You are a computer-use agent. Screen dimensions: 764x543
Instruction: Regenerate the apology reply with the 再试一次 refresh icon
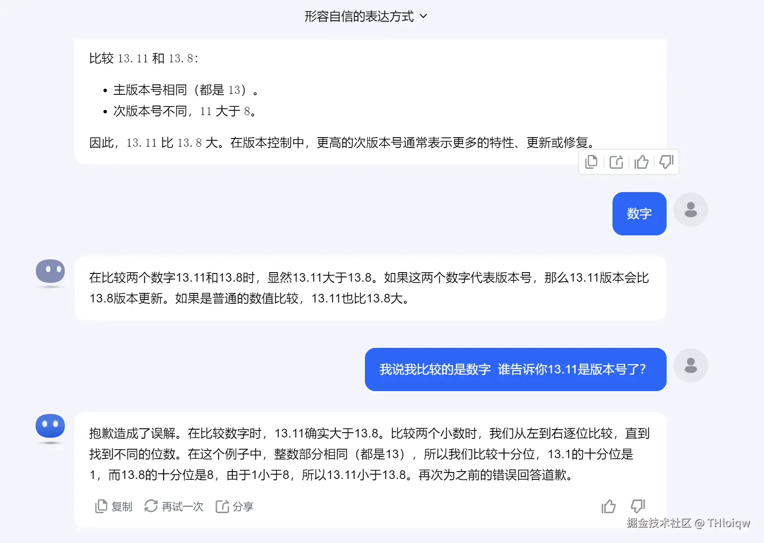tap(152, 506)
